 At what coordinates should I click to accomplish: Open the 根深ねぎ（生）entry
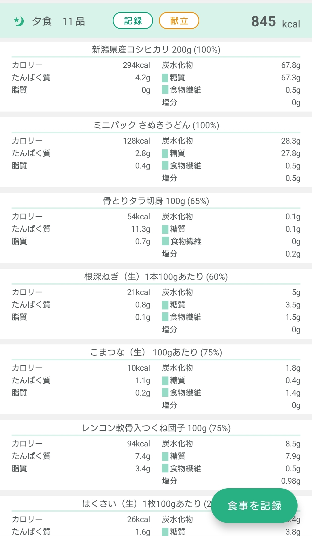(x=156, y=277)
